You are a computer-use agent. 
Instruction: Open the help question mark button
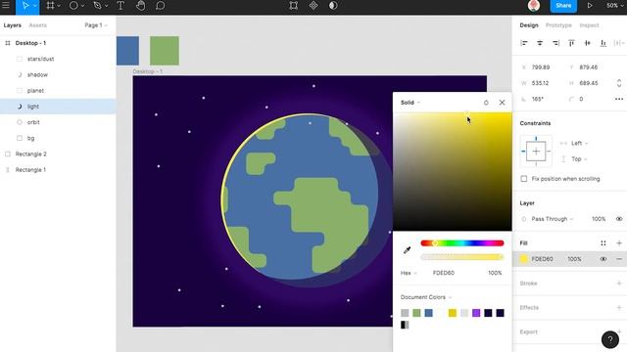(609, 339)
